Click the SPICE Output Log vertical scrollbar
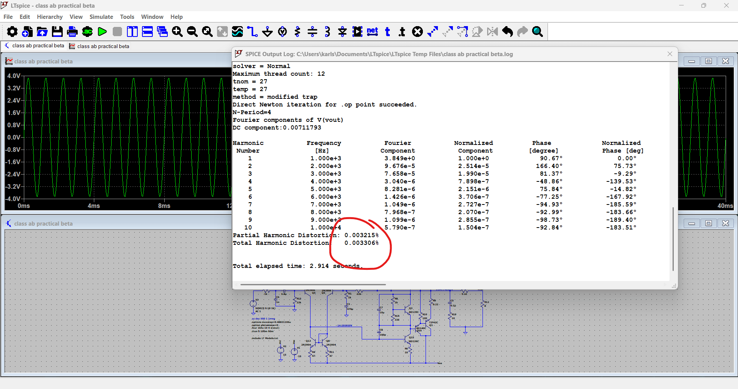This screenshot has height=389, width=738. tap(673, 238)
